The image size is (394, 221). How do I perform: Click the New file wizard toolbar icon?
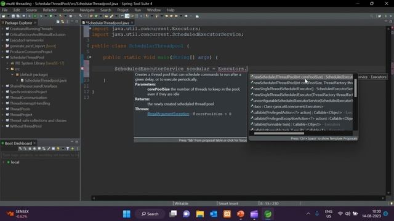[4, 16]
